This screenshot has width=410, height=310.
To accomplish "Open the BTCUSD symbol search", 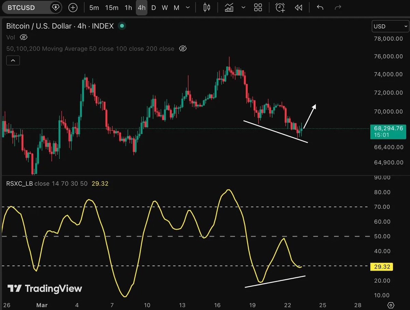I will pos(21,8).
